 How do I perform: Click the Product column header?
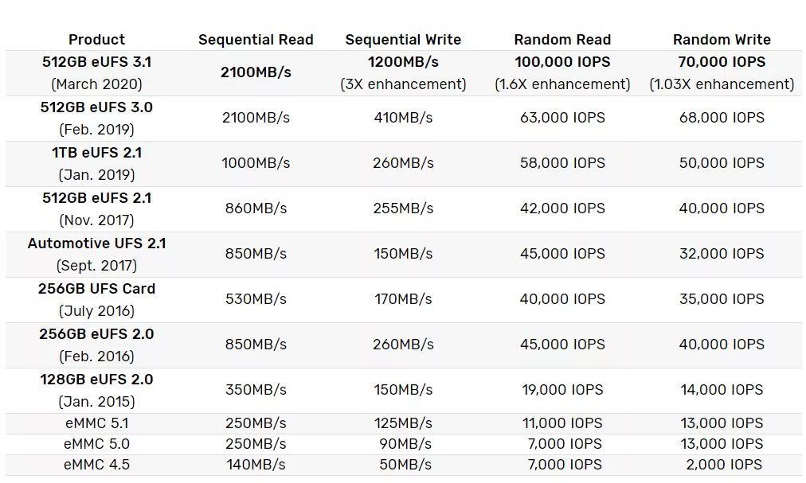[x=96, y=39]
